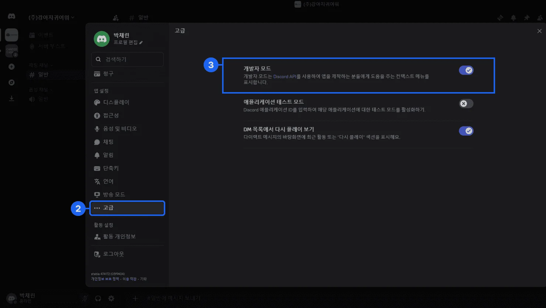This screenshot has width=546, height=308.
Task: Click the download apps icon
Action: [x=11, y=98]
